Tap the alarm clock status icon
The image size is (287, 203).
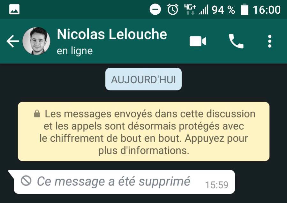pos(173,9)
